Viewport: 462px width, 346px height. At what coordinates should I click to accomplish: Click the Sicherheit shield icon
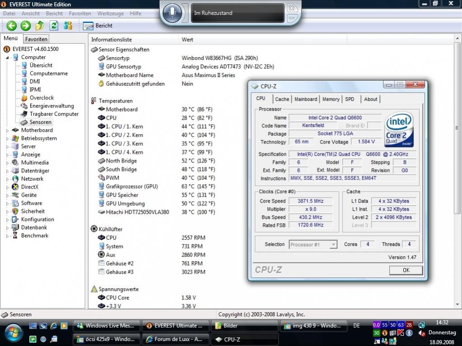click(x=15, y=211)
